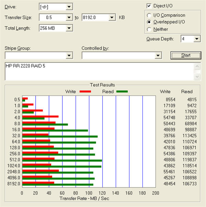Click read value 110724 for 64.0 KB
This screenshot has width=206, height=207.
click(190, 142)
